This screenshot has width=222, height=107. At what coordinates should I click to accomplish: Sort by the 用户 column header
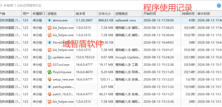click(27, 14)
